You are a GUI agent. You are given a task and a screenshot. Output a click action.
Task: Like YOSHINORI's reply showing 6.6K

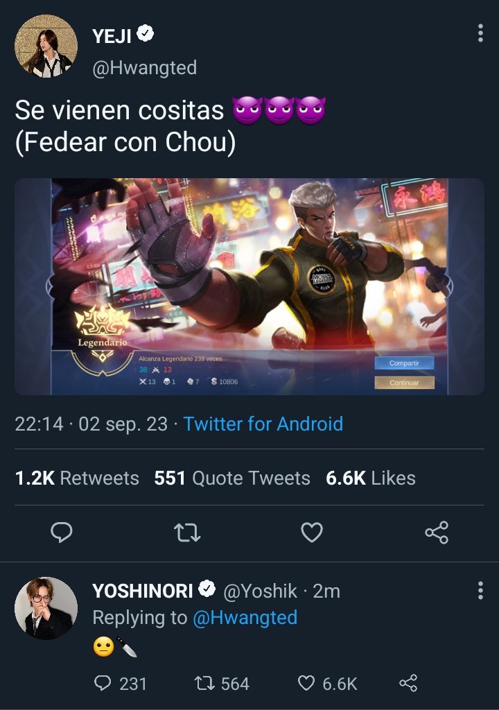[x=328, y=683]
